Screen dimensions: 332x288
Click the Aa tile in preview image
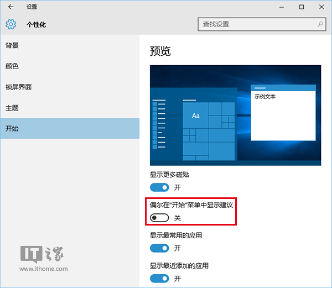pos(195,116)
